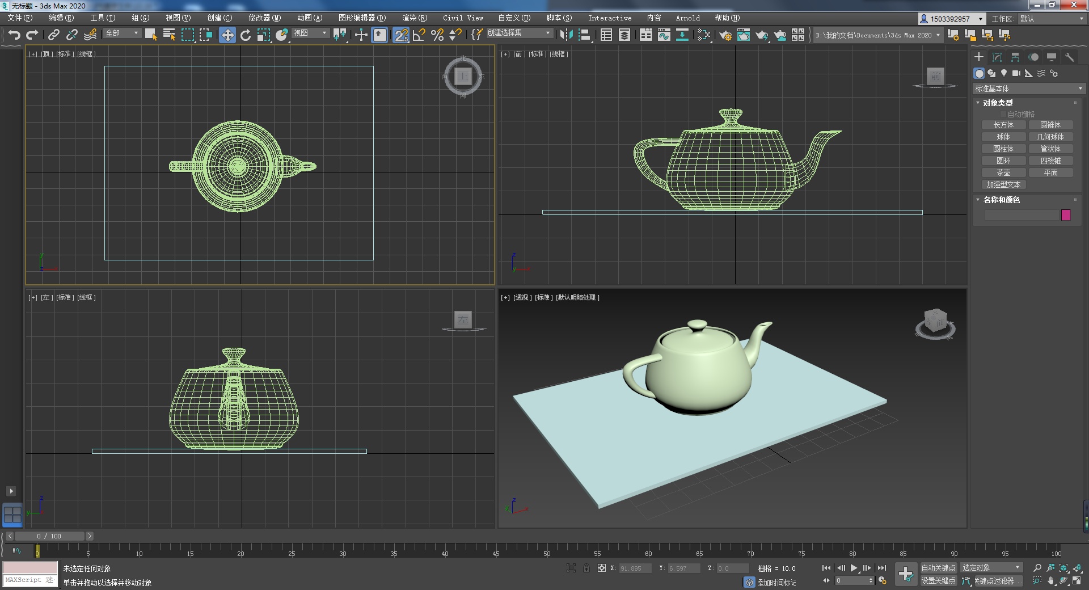Open the Render Setup teapot-gear icon
The height and width of the screenshot is (590, 1089).
[x=725, y=35]
